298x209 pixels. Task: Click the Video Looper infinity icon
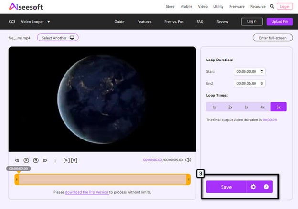[12, 22]
